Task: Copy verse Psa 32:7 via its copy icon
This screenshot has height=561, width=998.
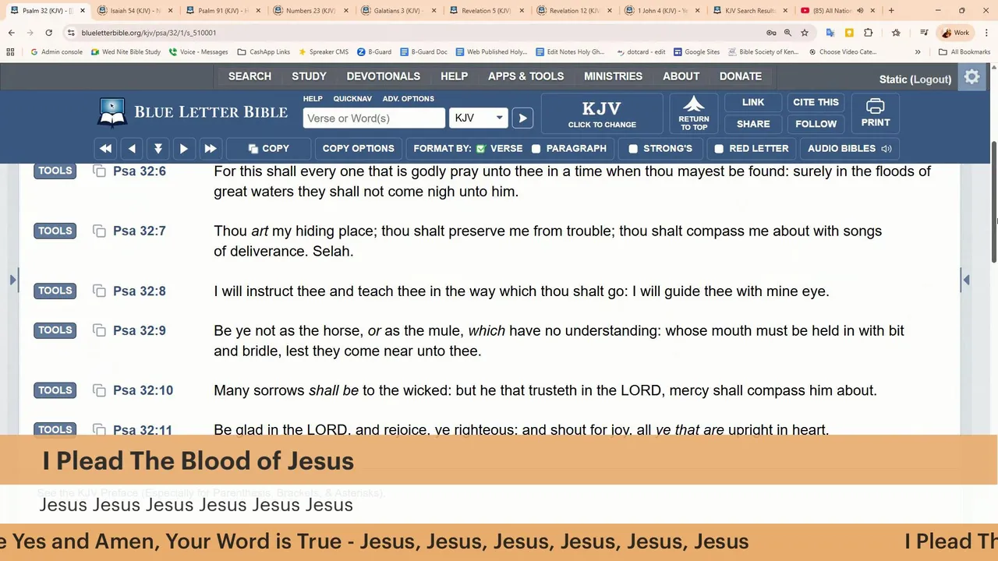Action: click(99, 231)
